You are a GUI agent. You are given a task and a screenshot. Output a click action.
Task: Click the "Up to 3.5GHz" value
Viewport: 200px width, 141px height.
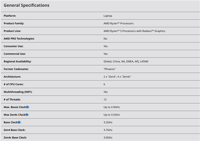tap(113, 115)
